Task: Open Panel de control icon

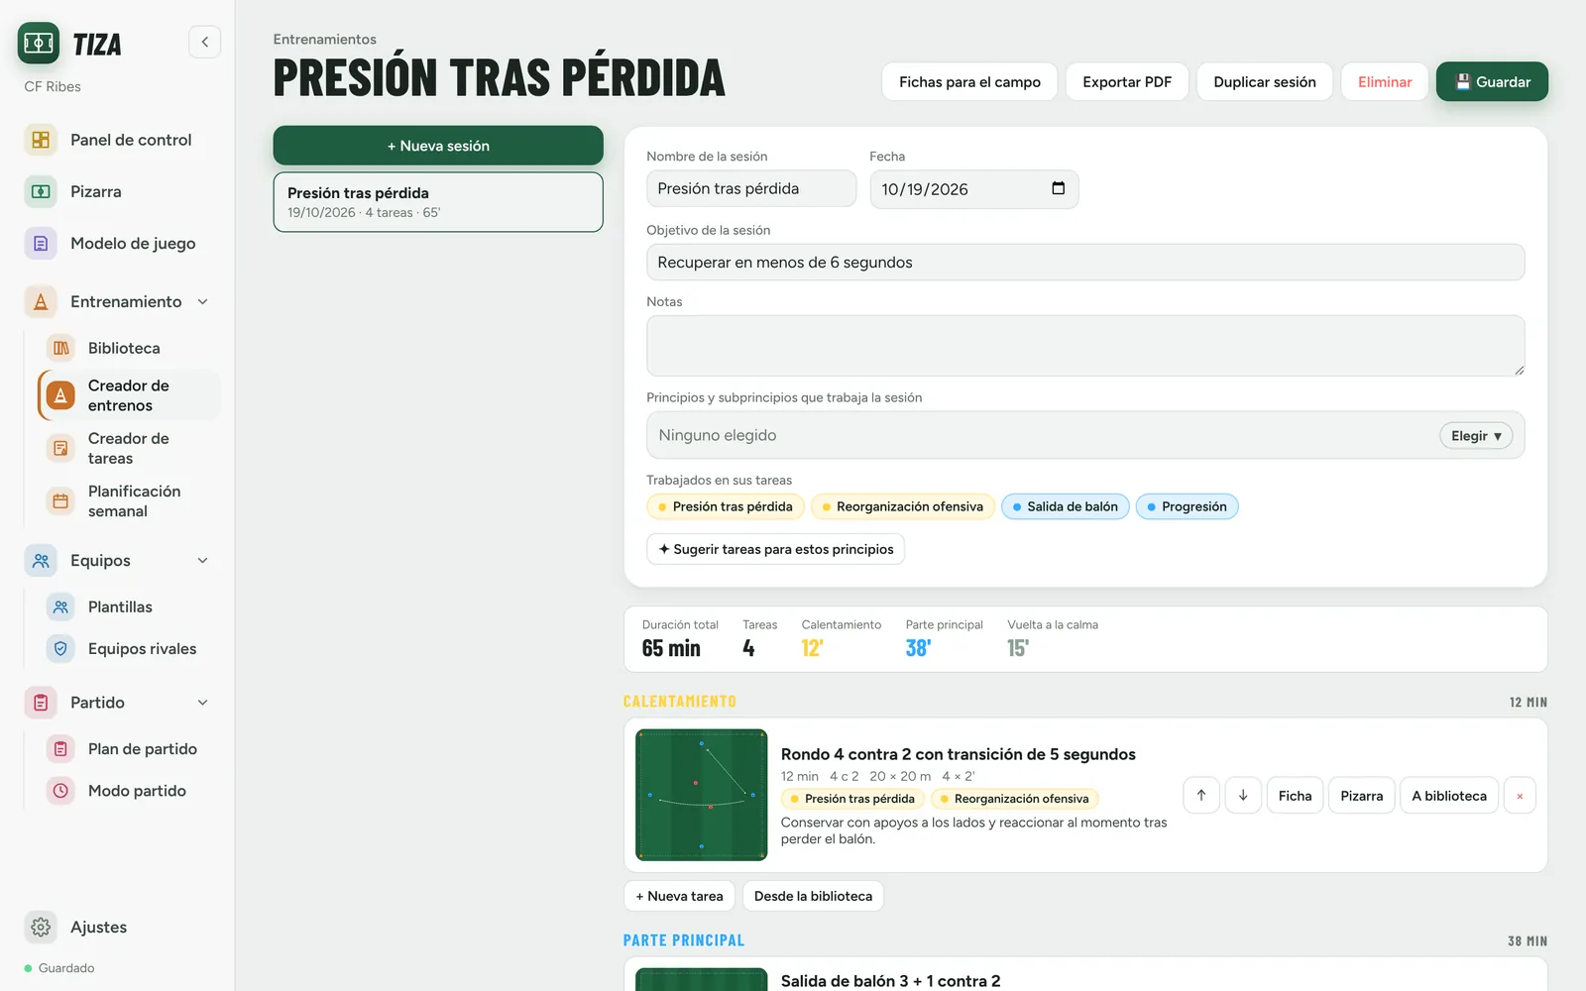Action: (x=41, y=140)
